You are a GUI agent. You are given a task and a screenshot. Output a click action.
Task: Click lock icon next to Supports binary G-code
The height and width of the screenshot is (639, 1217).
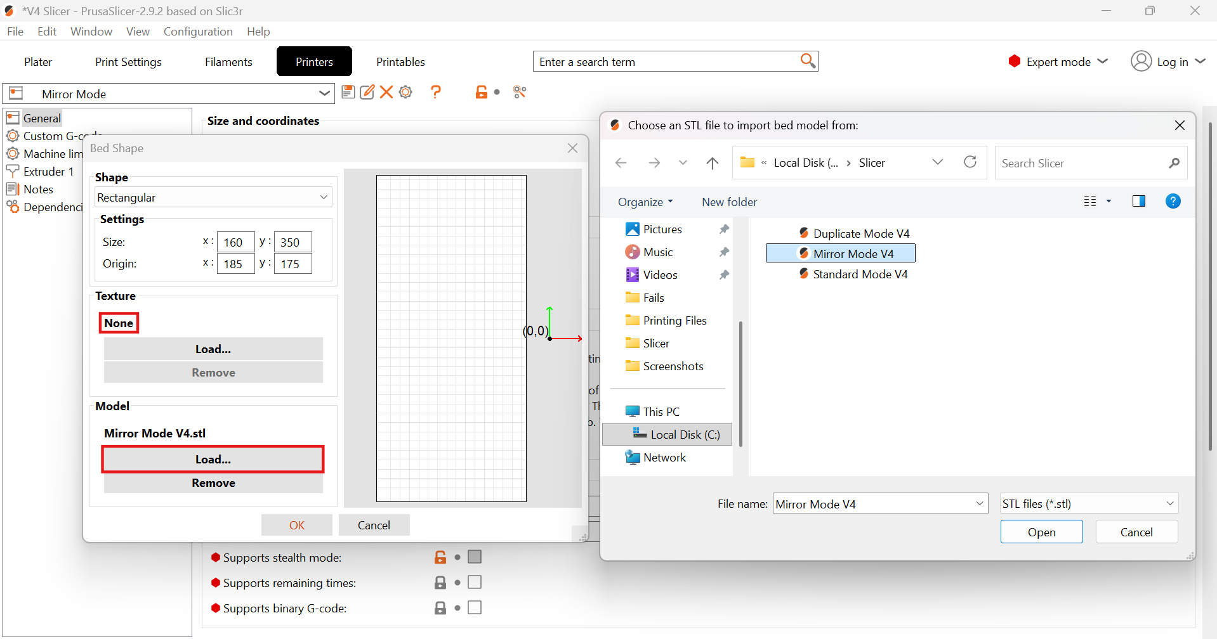click(440, 608)
